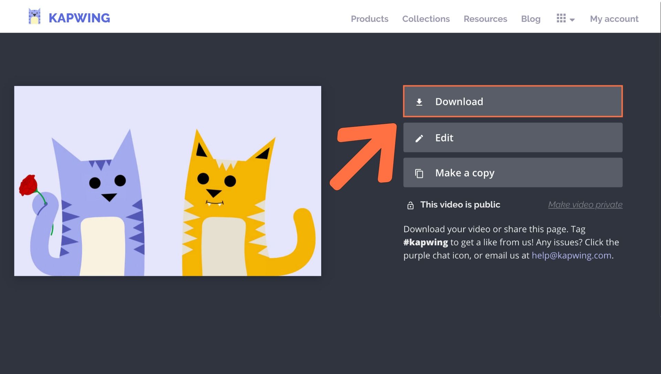The image size is (661, 374).
Task: Click the pencil edit icon
Action: tap(419, 138)
